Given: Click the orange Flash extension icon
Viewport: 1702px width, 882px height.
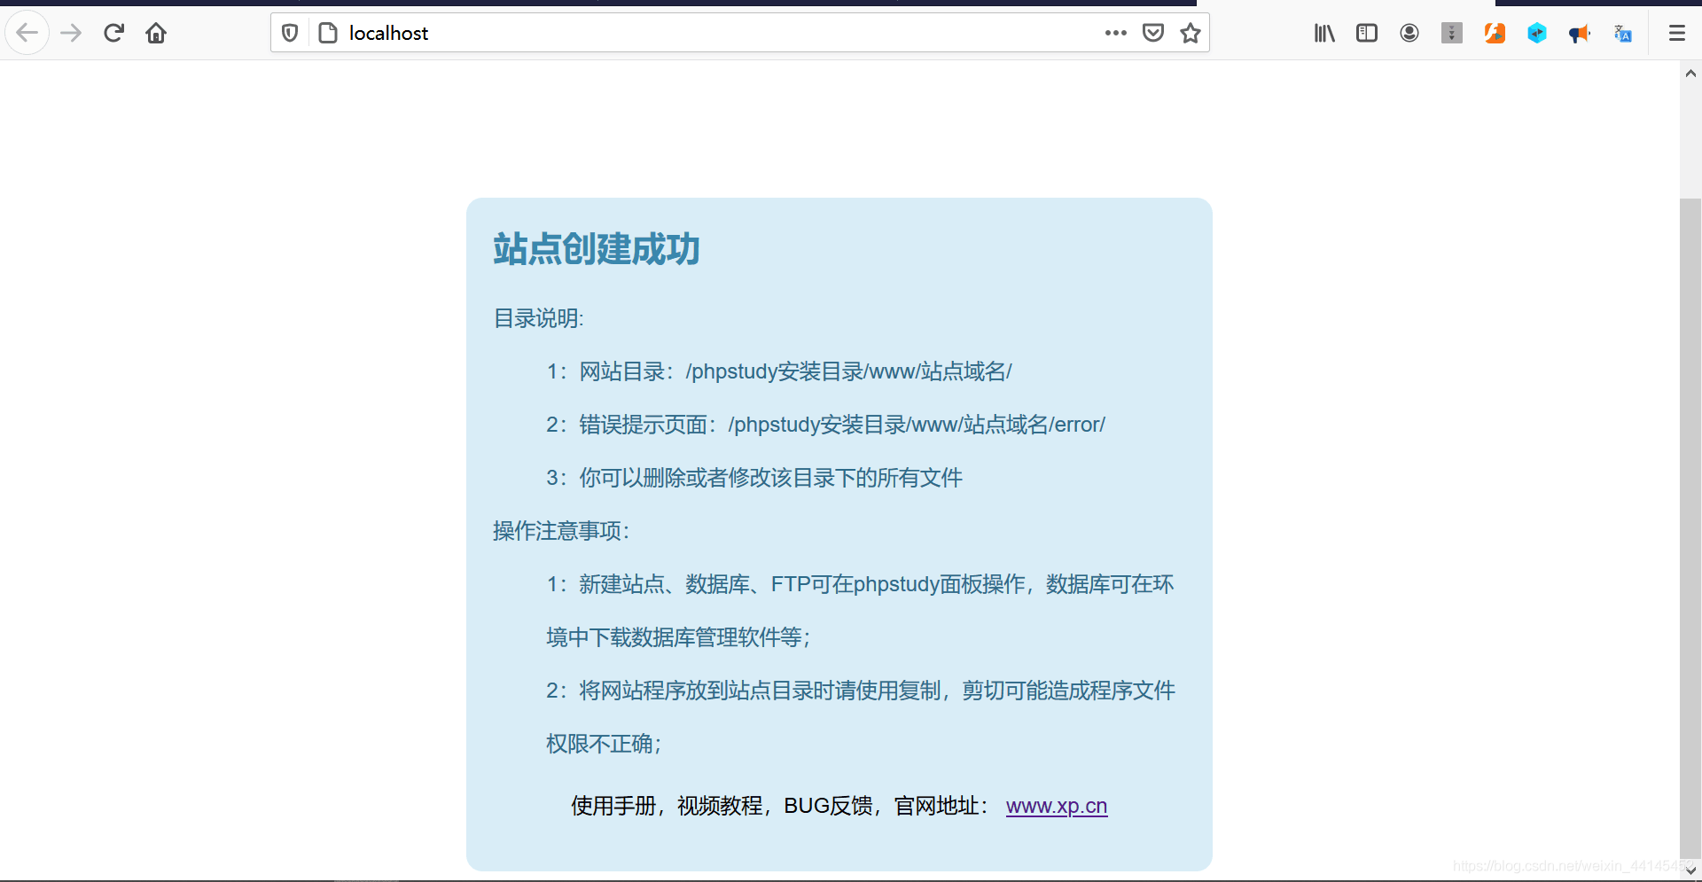Looking at the screenshot, I should coord(1495,34).
